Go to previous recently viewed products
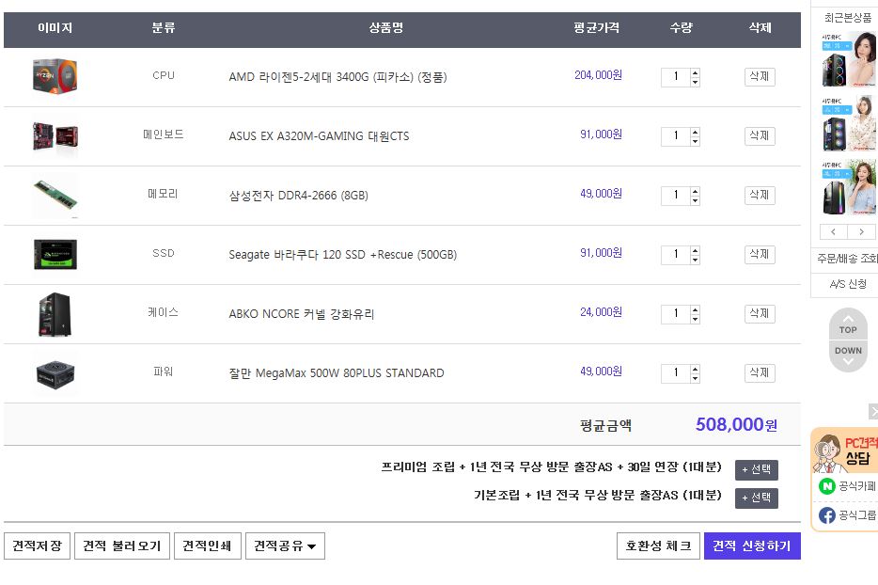 [x=833, y=231]
